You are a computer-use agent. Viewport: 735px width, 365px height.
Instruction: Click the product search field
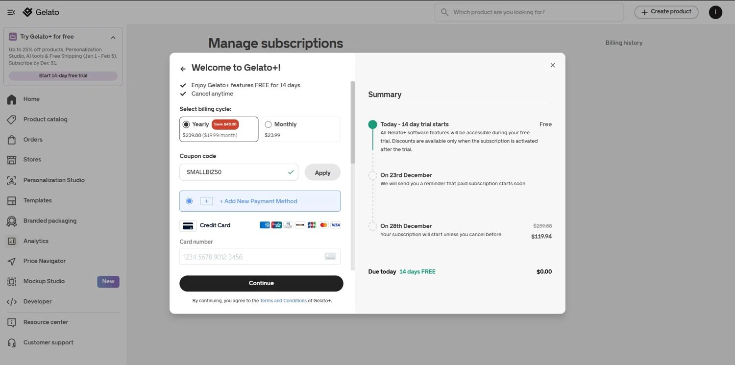[529, 12]
